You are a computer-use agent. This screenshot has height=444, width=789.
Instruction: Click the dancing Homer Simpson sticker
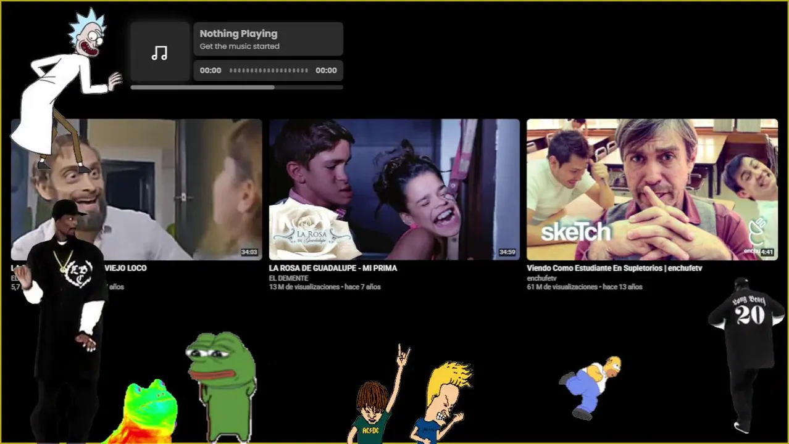click(x=590, y=387)
